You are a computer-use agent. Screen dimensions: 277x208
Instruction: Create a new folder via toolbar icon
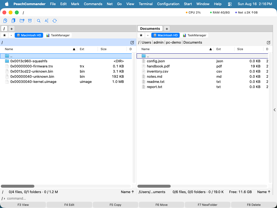(x=22, y=21)
